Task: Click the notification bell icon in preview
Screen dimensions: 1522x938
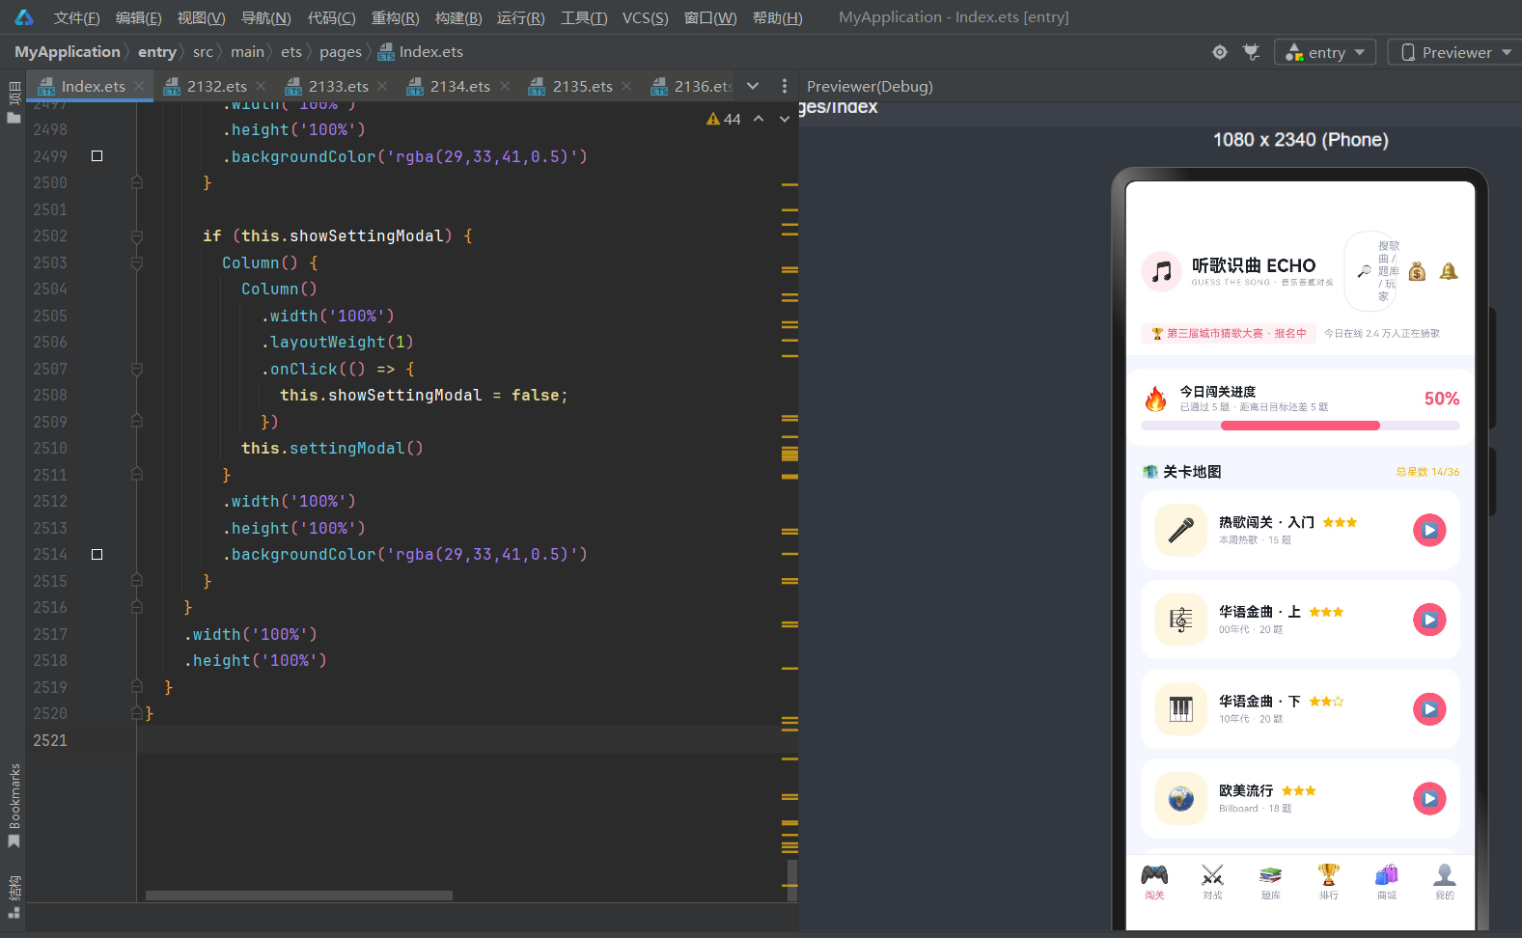Action: 1449,271
